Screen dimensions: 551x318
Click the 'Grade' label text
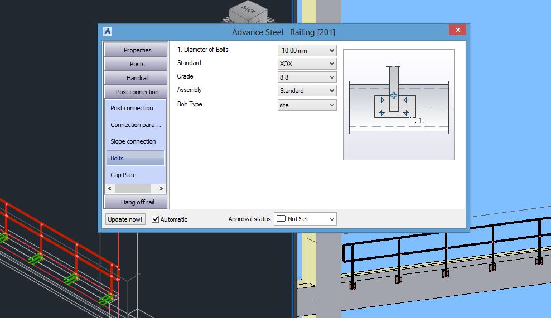tap(185, 76)
